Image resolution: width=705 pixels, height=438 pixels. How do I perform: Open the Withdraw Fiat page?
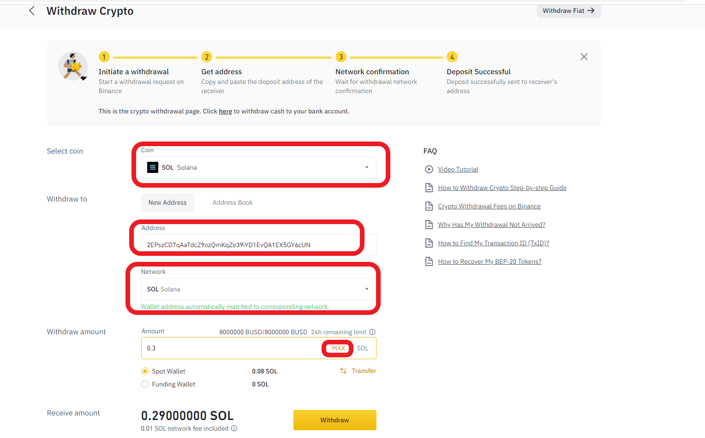[x=568, y=11]
